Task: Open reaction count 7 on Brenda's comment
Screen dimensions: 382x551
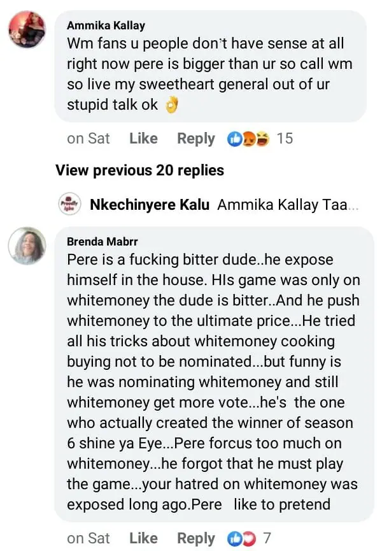Action: point(267,538)
